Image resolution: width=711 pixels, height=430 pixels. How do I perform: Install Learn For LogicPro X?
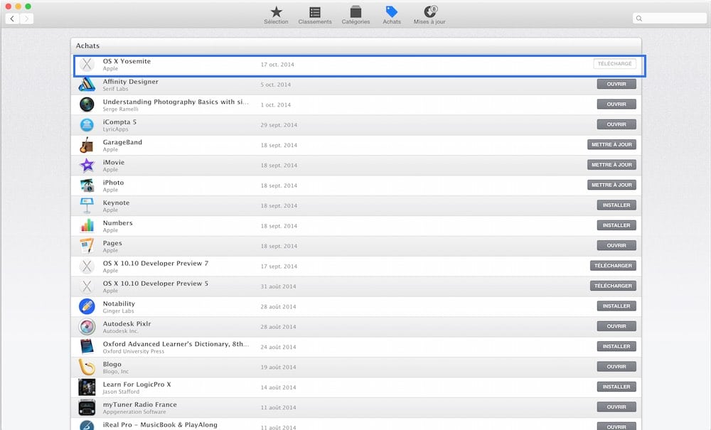coord(616,387)
